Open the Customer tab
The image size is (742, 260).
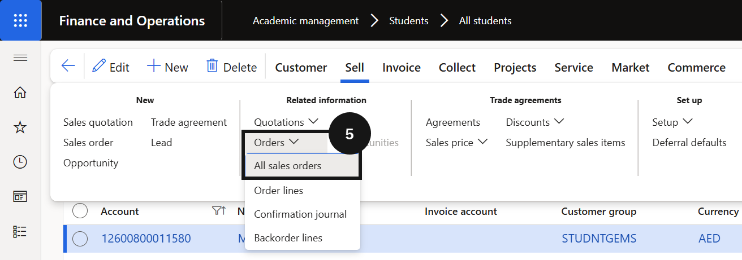[x=301, y=67]
